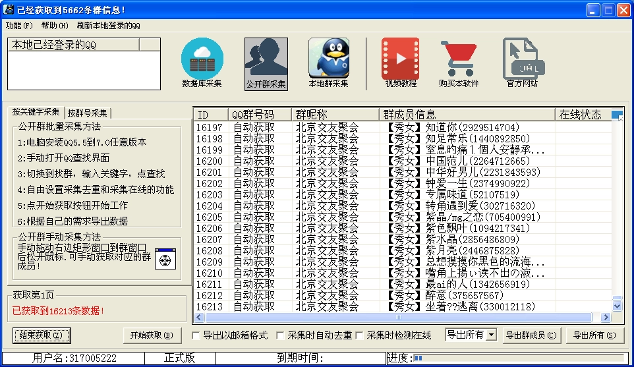Click the application icon in title bar
The width and height of the screenshot is (634, 367).
[8, 9]
